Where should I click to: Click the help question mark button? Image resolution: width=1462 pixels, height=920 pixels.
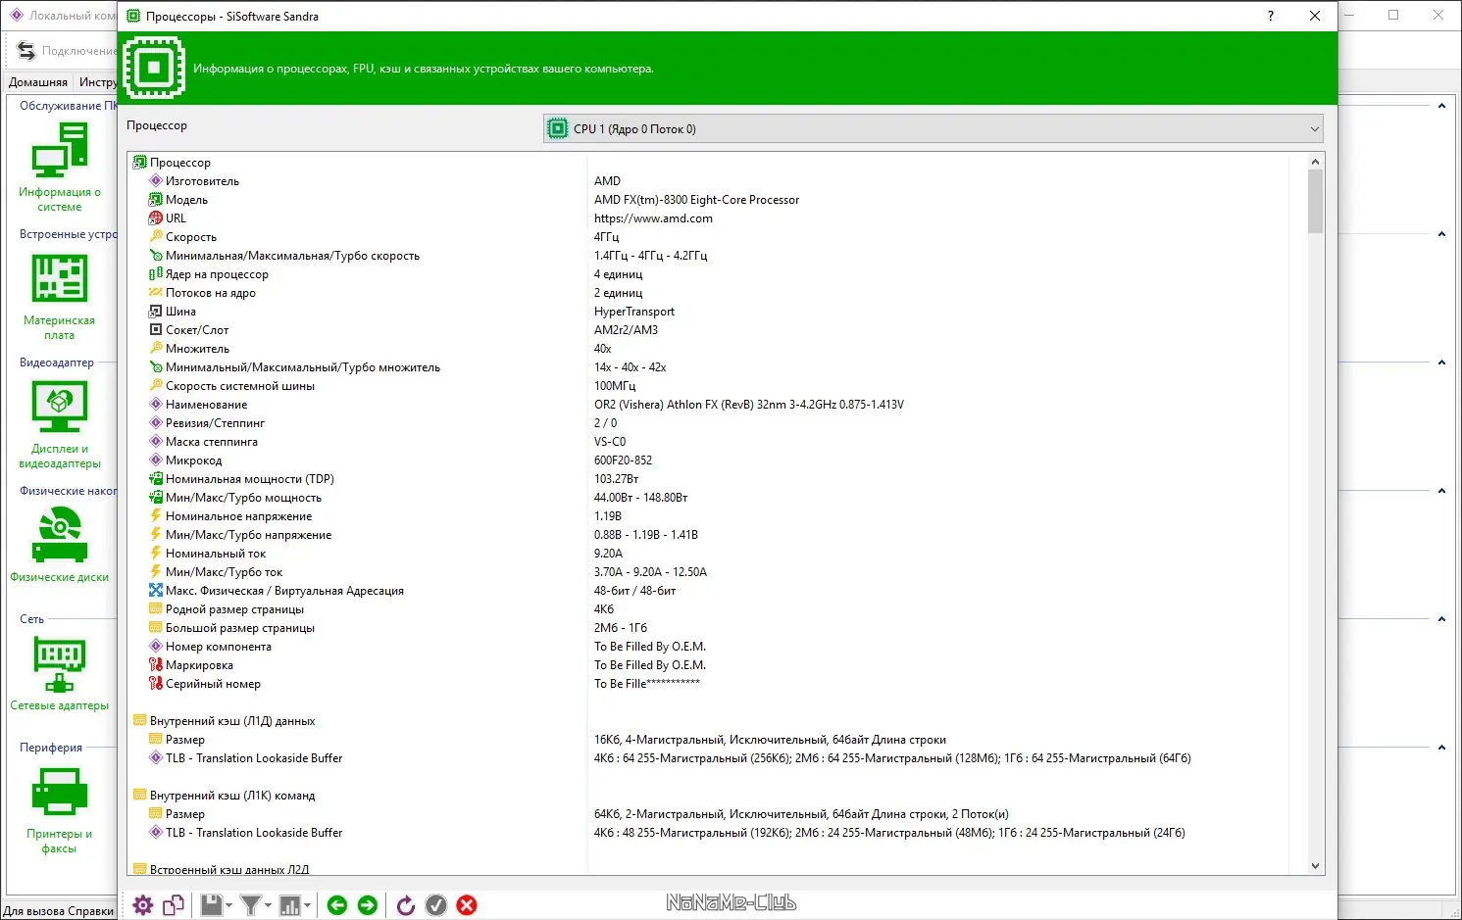pyautogui.click(x=1271, y=16)
